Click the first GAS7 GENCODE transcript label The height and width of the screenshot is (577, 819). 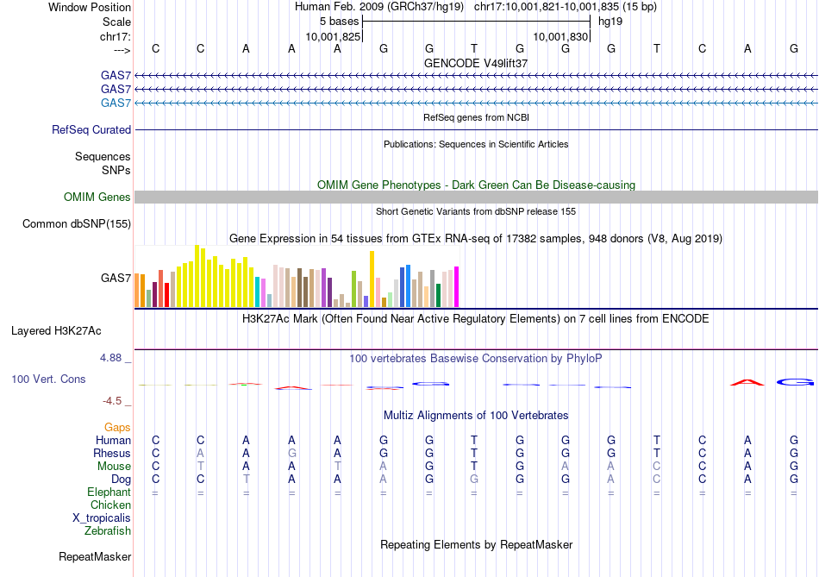[116, 75]
